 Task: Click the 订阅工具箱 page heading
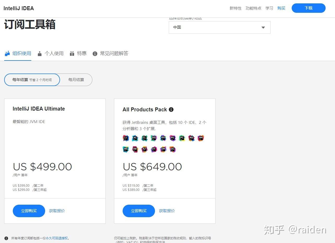coord(30,25)
